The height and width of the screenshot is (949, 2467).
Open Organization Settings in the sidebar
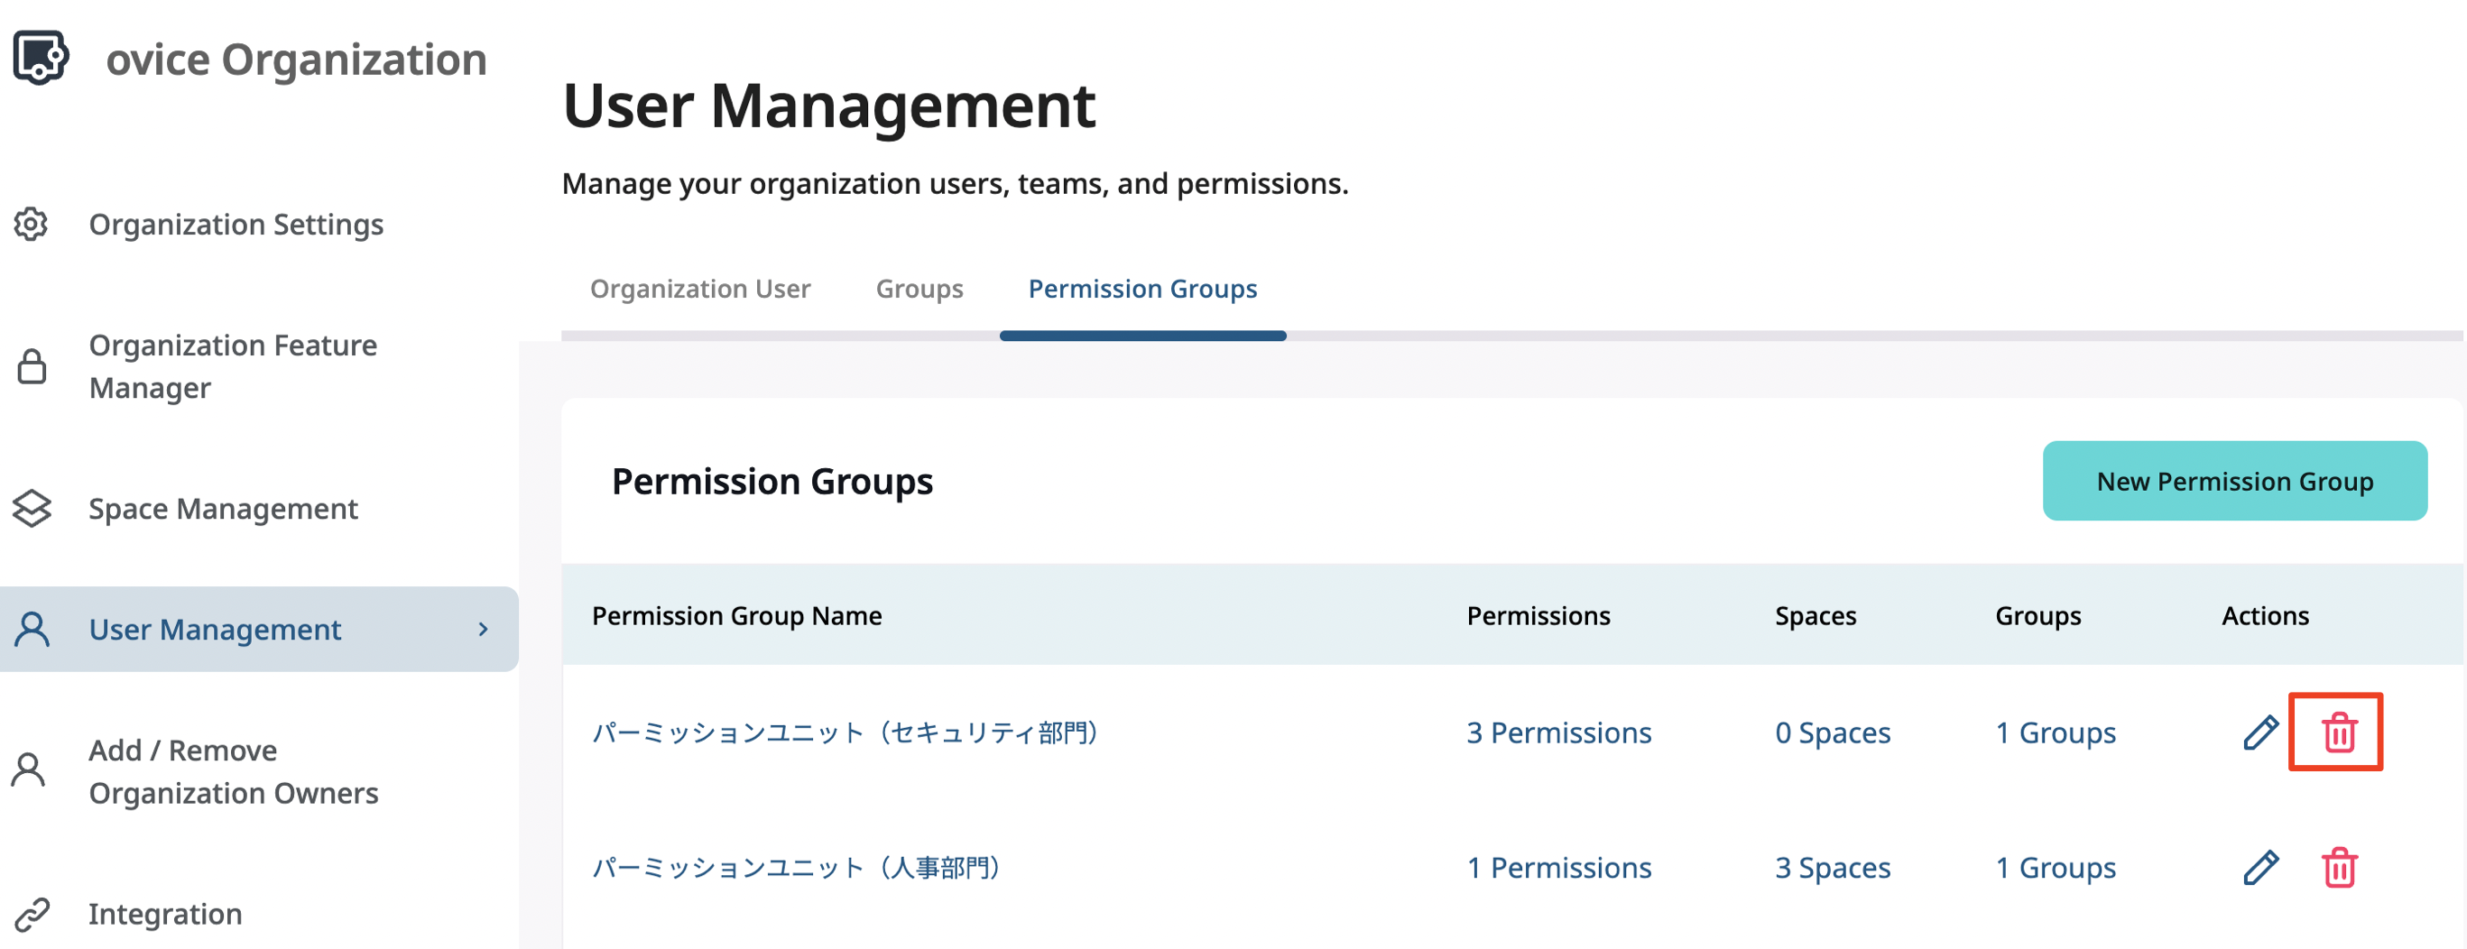236,224
